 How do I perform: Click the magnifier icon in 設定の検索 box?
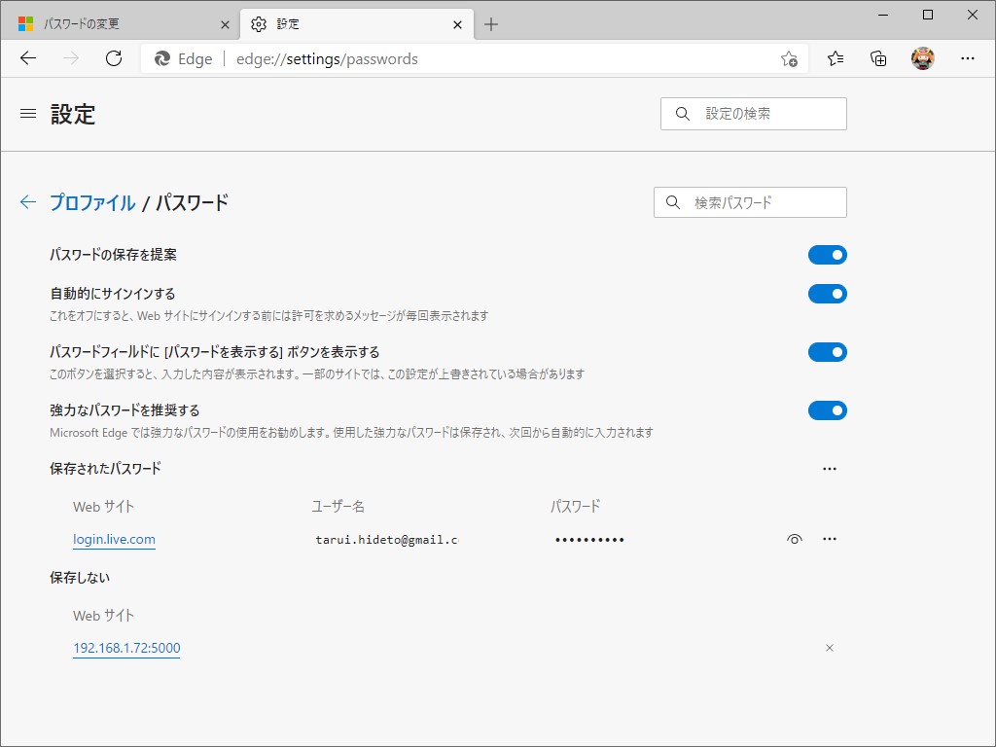pyautogui.click(x=682, y=113)
